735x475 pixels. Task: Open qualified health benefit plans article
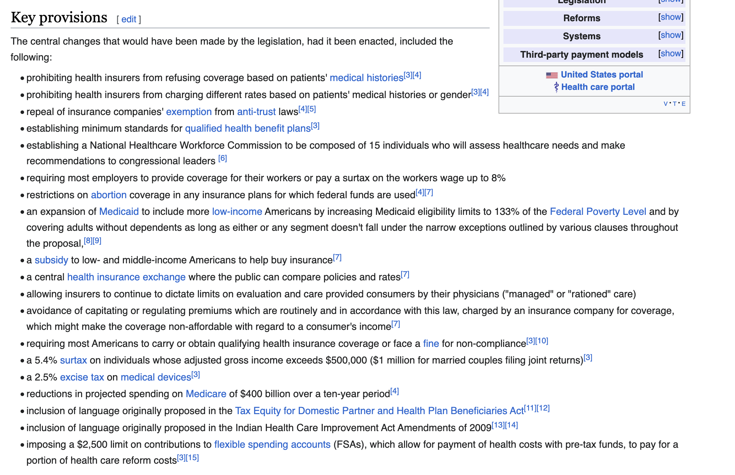pyautogui.click(x=247, y=128)
